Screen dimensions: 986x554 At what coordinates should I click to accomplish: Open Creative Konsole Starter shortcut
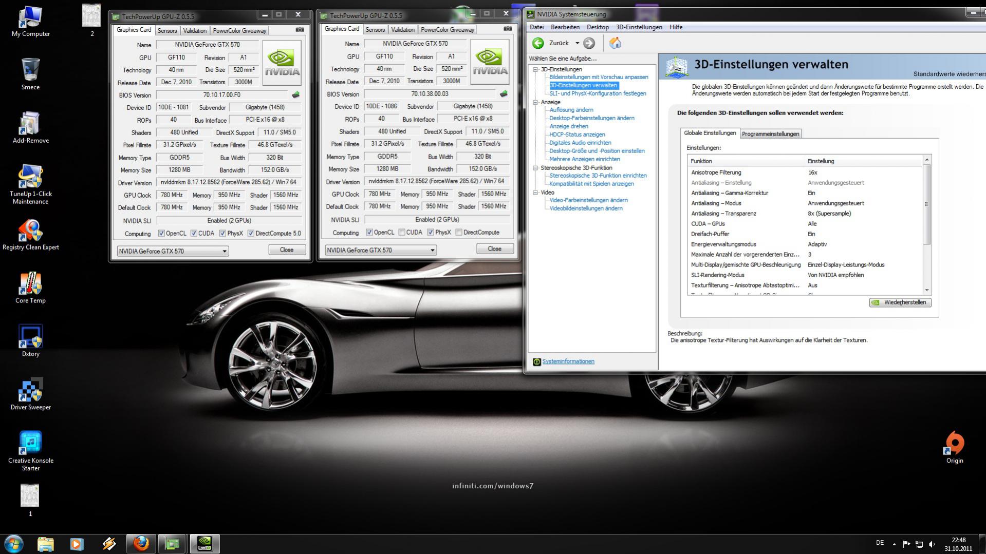[30, 451]
